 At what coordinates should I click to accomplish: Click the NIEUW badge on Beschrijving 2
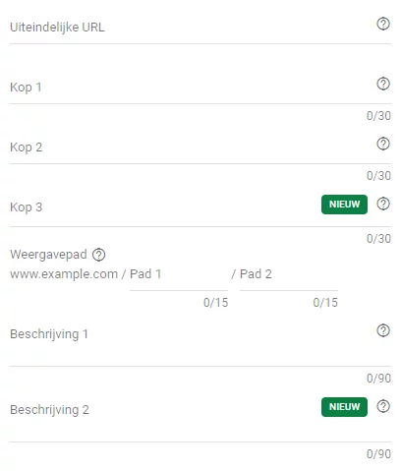pyautogui.click(x=344, y=407)
